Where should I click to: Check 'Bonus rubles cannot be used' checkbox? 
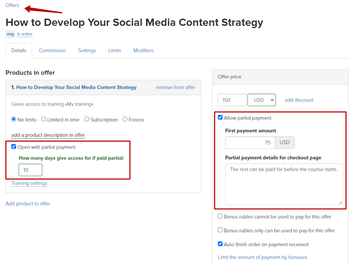220,216
